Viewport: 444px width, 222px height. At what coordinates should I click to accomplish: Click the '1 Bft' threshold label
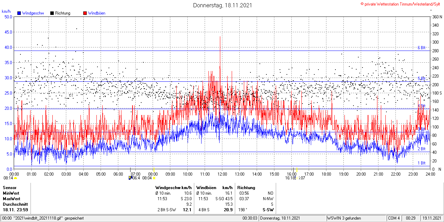421,163
